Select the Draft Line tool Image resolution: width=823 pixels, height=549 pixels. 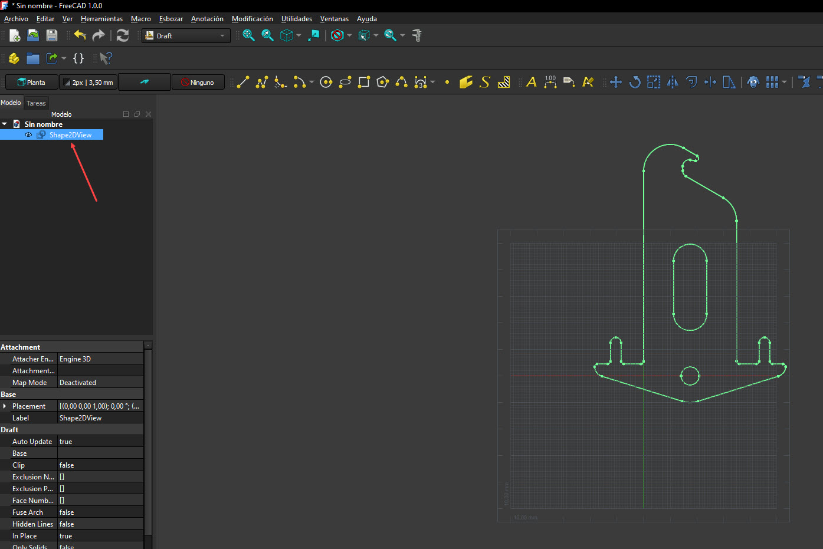(243, 83)
